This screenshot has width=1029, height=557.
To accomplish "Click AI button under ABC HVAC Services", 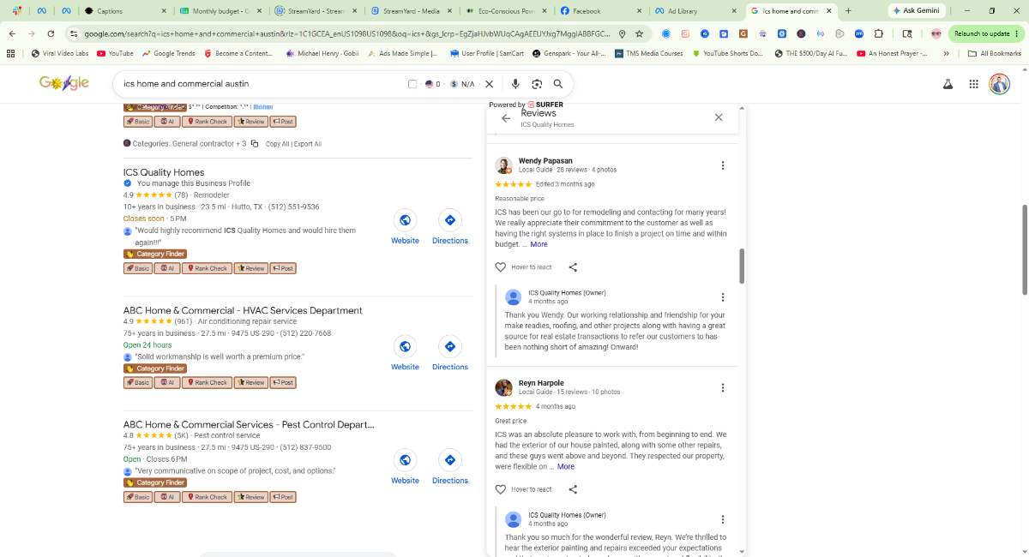I will pos(167,382).
